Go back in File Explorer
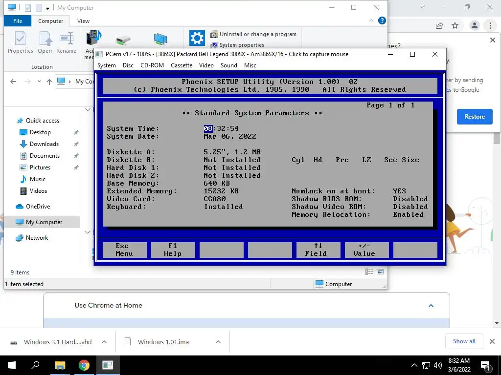The height and width of the screenshot is (375, 501). coord(13,82)
